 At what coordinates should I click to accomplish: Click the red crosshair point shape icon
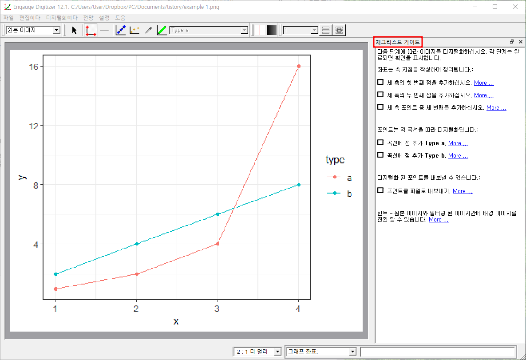tap(260, 30)
